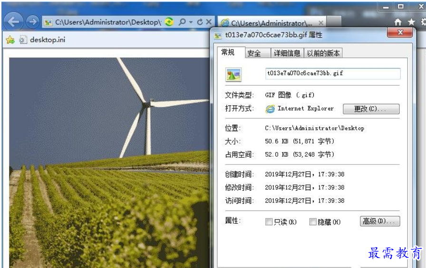
Task: Click the 占用空间 value 52.0 KB (53,248 字节)
Action: [300, 154]
